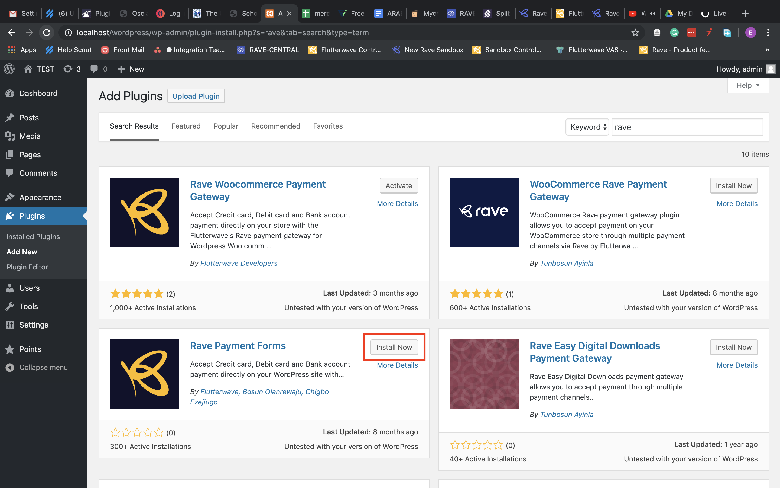This screenshot has height=488, width=780.
Task: Switch to the Recommended tab
Action: coord(276,126)
